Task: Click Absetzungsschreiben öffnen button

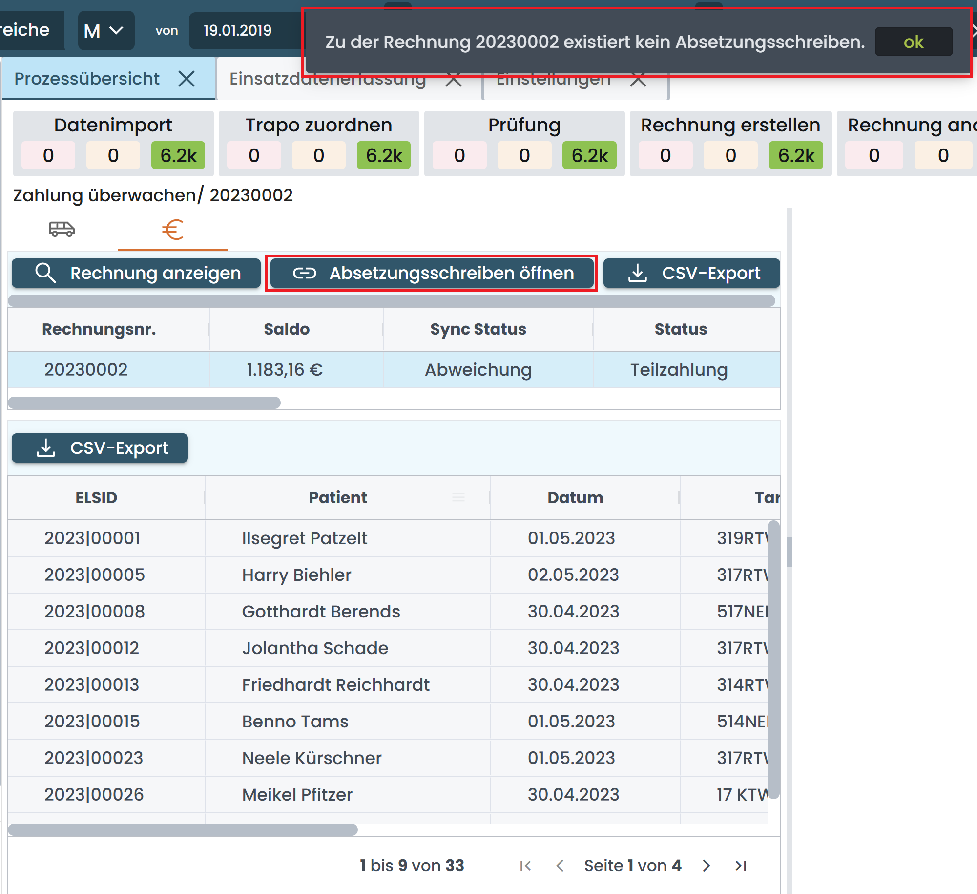Action: 432,273
